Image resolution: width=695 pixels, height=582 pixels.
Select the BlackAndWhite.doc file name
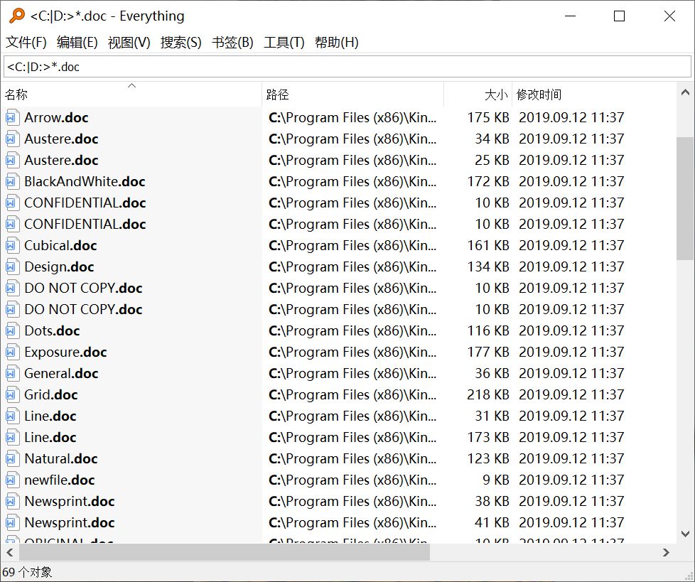coord(85,182)
